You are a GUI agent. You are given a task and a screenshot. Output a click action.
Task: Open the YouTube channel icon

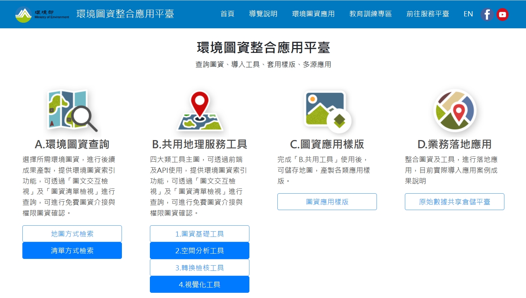[503, 15]
